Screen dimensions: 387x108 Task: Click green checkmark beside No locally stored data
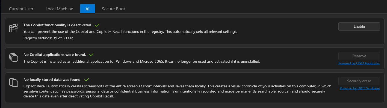(87, 80)
